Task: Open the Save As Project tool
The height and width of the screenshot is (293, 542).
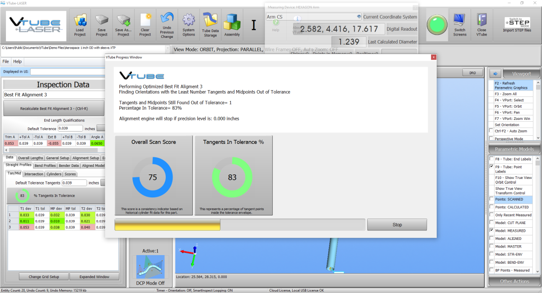Action: coord(123,25)
